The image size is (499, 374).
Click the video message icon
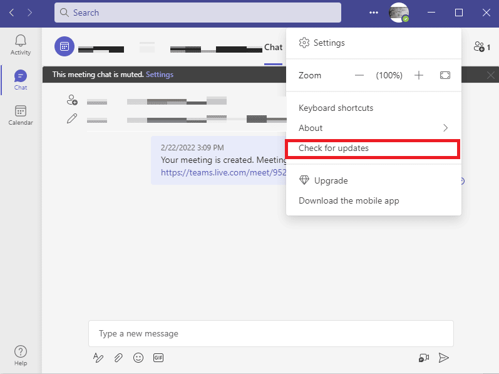point(424,358)
